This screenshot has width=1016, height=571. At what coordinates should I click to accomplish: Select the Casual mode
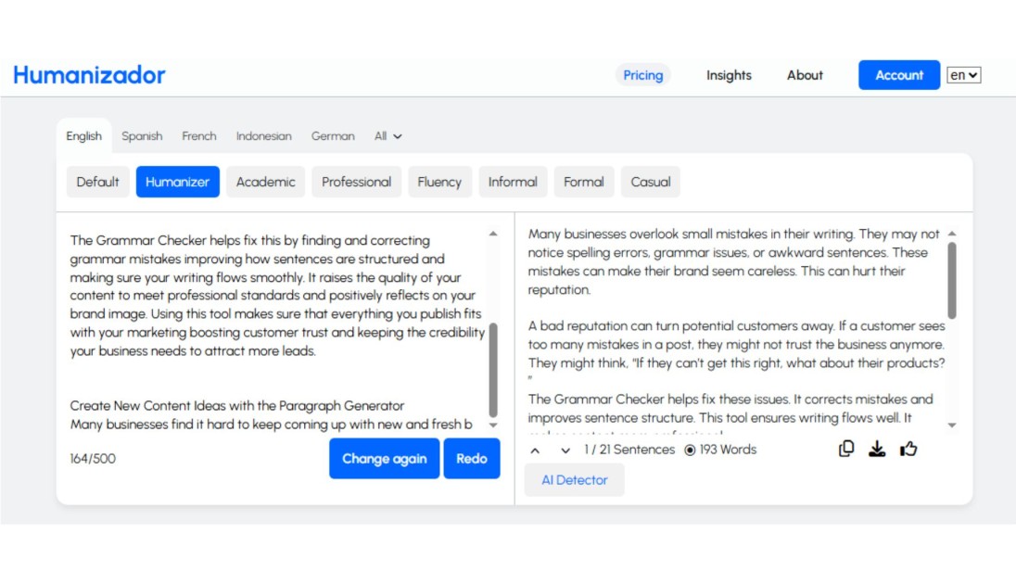click(x=651, y=182)
